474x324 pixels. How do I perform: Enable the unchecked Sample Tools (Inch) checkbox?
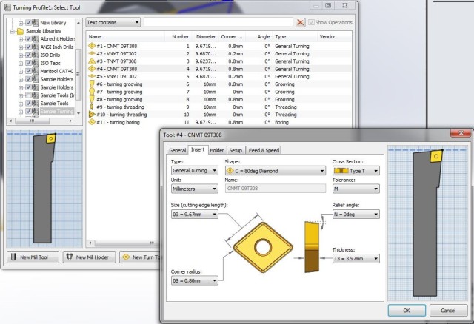click(28, 95)
